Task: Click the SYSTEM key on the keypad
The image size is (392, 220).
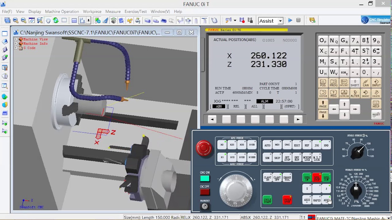Action: (323, 94)
